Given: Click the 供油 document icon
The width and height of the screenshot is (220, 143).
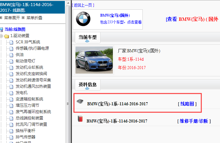Looking at the screenshot, I should (x=11, y=55).
